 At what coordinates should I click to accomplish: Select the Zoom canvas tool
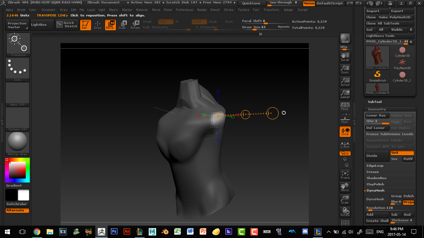pyautogui.click(x=345, y=69)
